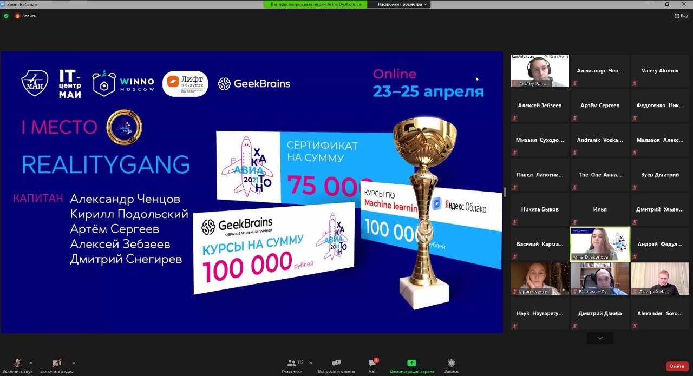Select Михаил Суходо participant tile

click(x=540, y=140)
